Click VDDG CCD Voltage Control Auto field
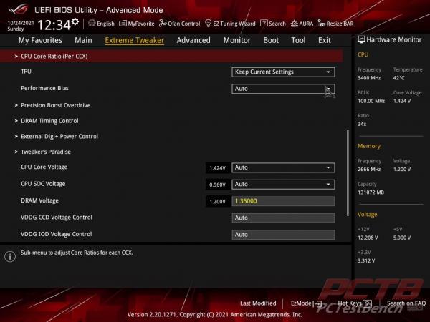 click(283, 218)
